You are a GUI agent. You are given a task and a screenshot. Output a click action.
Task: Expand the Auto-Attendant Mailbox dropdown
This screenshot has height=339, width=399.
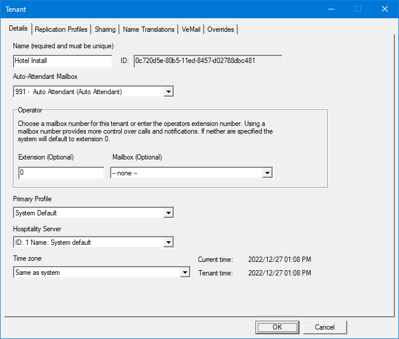click(168, 92)
